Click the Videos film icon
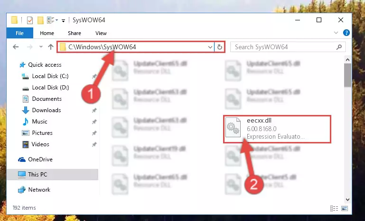 point(25,144)
